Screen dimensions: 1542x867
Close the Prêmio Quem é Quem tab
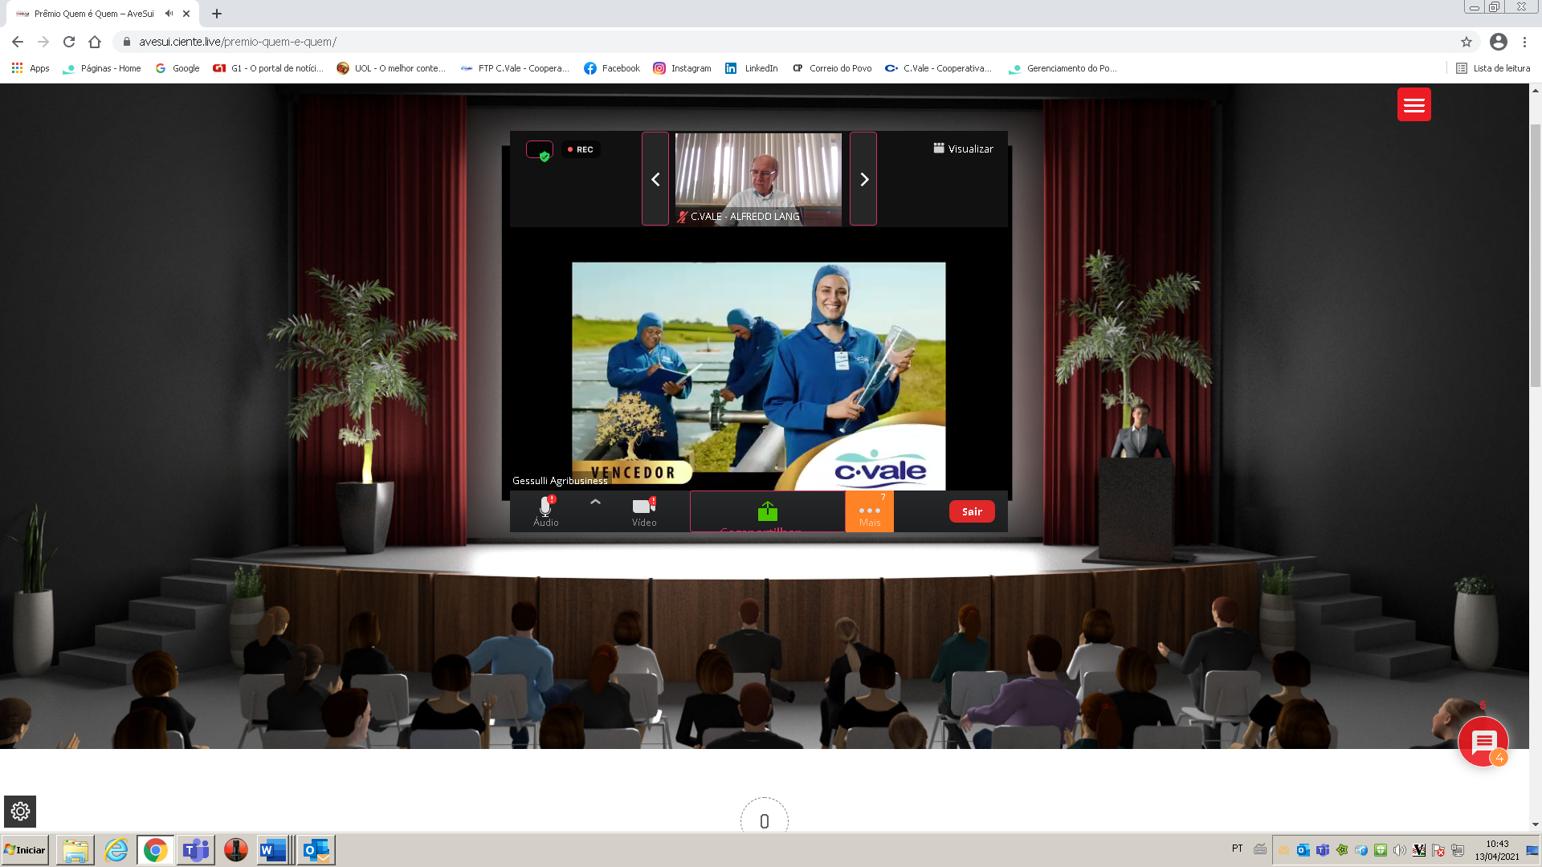point(186,14)
